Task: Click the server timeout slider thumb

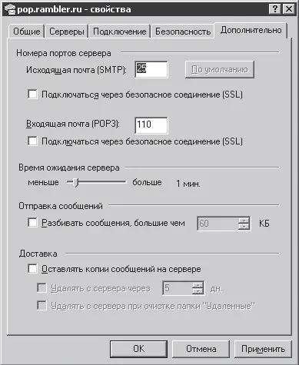Action: click(75, 183)
